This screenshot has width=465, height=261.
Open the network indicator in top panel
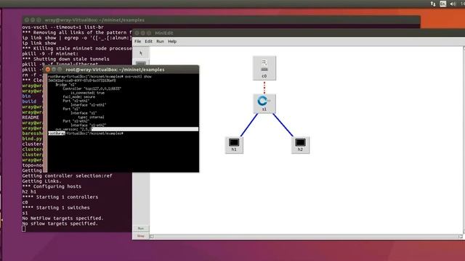pos(433,4)
